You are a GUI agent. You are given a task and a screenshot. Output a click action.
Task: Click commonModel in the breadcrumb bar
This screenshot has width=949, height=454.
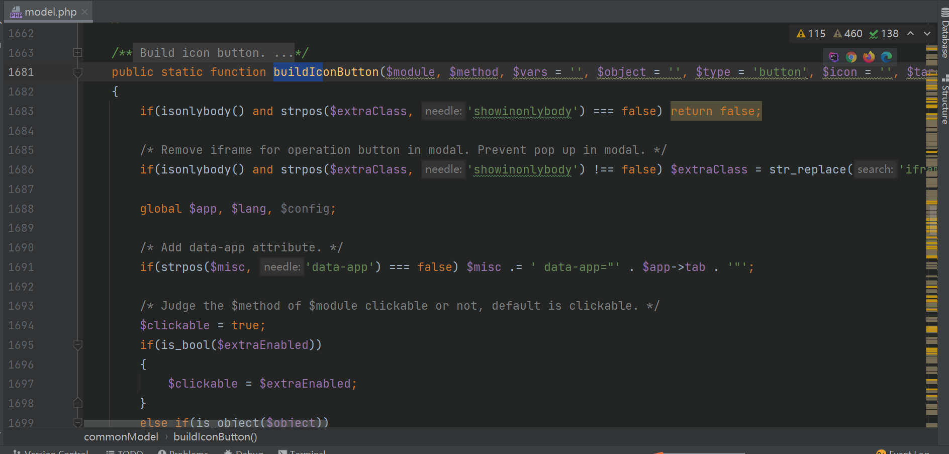(121, 437)
